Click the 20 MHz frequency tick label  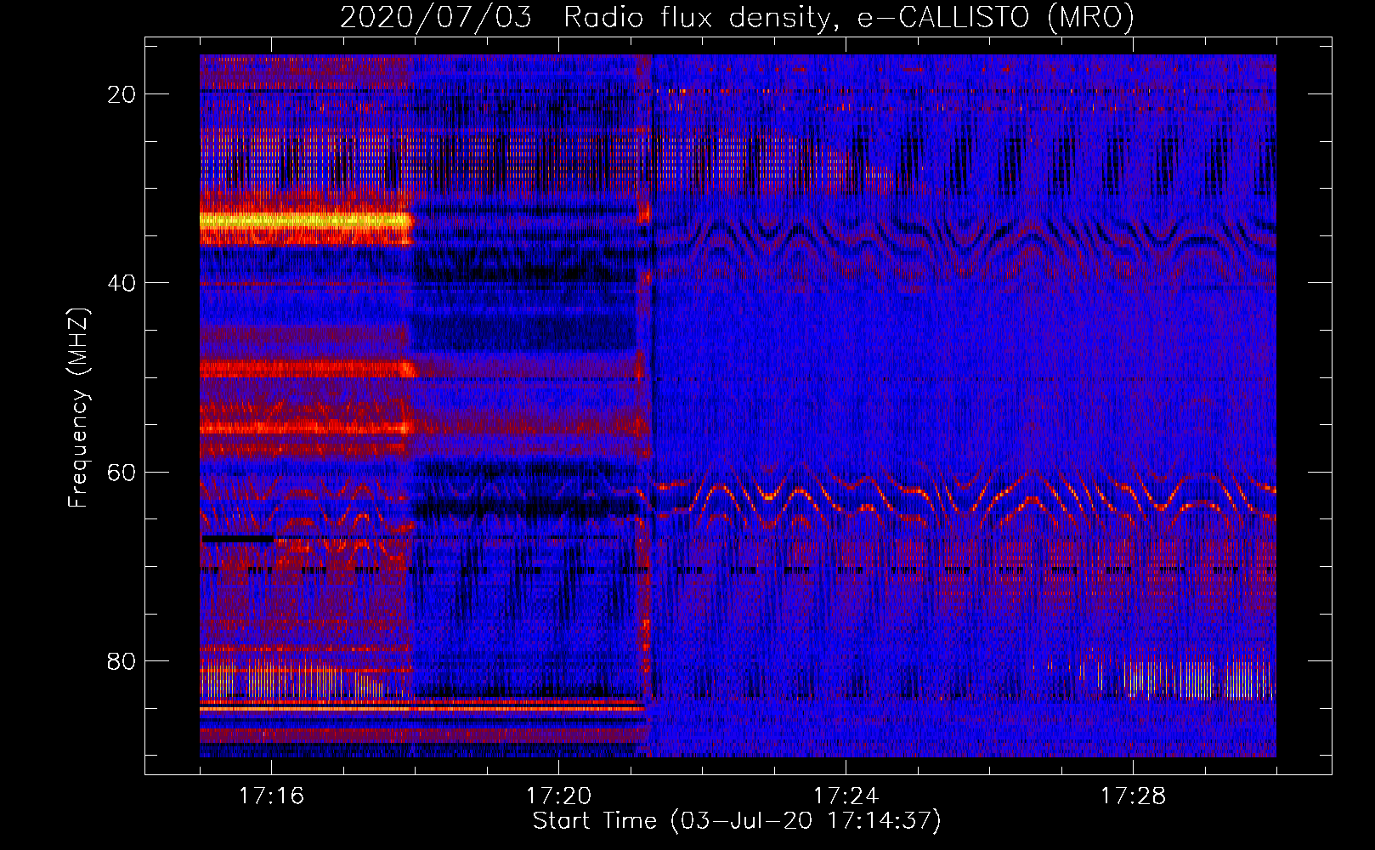(x=122, y=94)
